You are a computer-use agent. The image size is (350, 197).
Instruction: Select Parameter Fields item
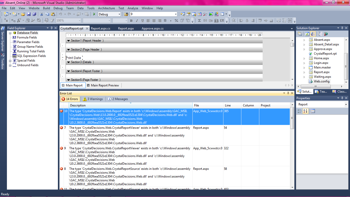point(28,42)
